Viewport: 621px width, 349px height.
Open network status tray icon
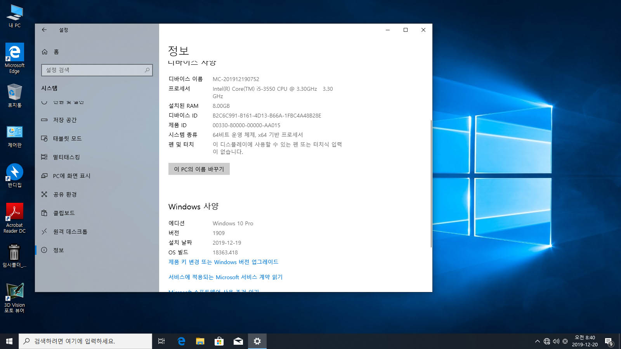click(547, 341)
